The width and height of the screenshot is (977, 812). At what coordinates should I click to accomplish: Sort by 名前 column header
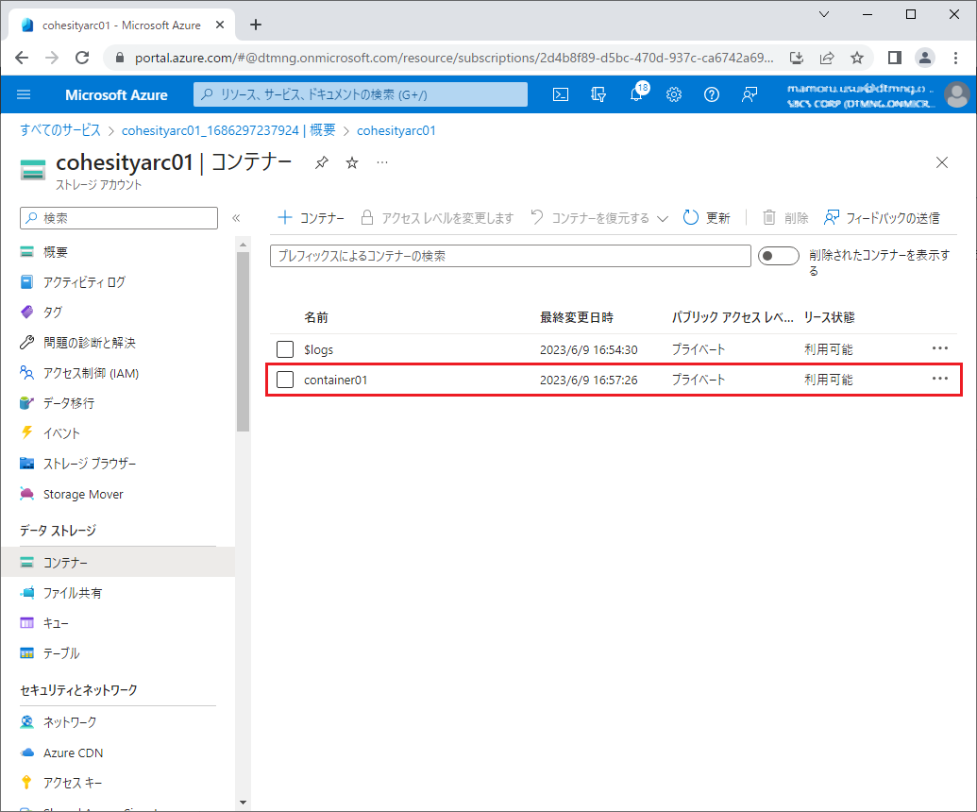316,318
